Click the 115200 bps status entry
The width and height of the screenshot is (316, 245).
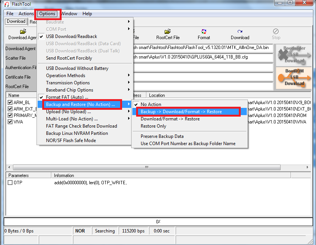pos(133,231)
